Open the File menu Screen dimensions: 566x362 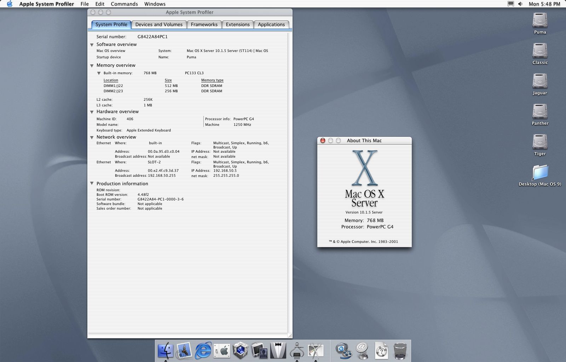85,4
